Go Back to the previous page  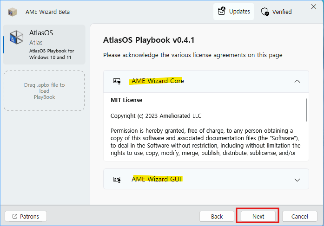(x=217, y=216)
